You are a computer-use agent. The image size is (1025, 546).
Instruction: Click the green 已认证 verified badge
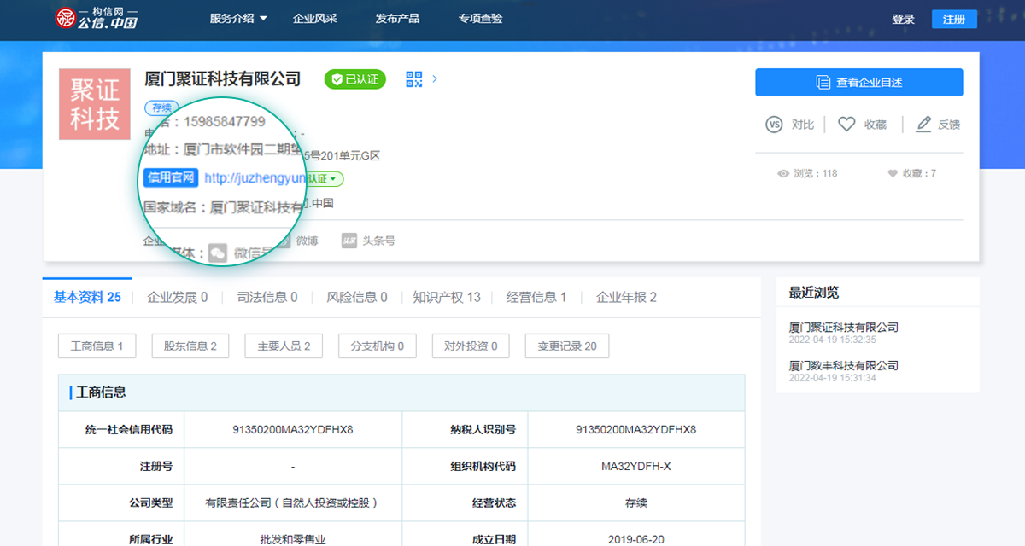(355, 79)
